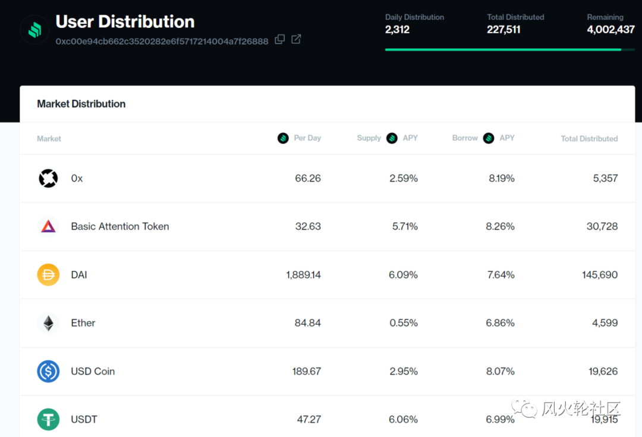
Task: Click the Daily Distribution value 2,312
Action: (x=397, y=30)
